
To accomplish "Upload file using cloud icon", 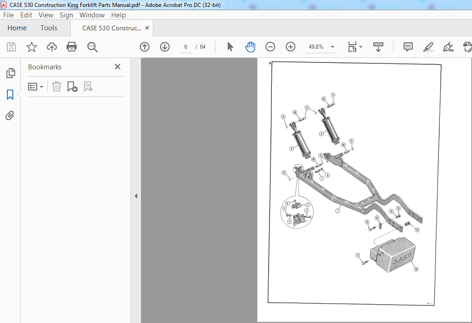I will (x=52, y=47).
